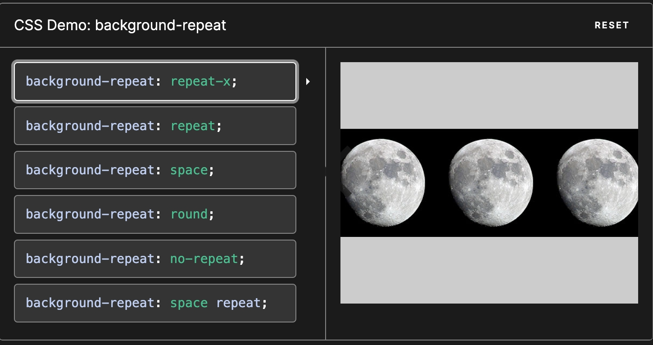653x345 pixels.
Task: Select the 'space repeat' two-value example
Action: point(155,303)
